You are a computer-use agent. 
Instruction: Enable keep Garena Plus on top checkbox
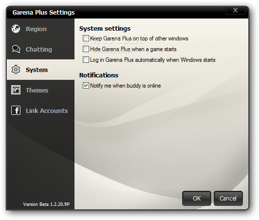point(86,38)
